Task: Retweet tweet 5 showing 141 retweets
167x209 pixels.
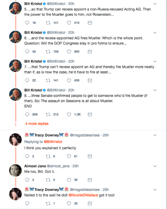Action: (48, 23)
